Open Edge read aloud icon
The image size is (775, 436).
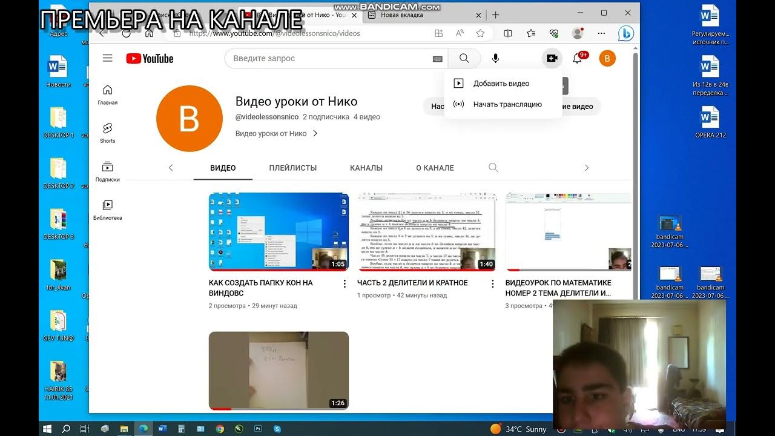460,33
